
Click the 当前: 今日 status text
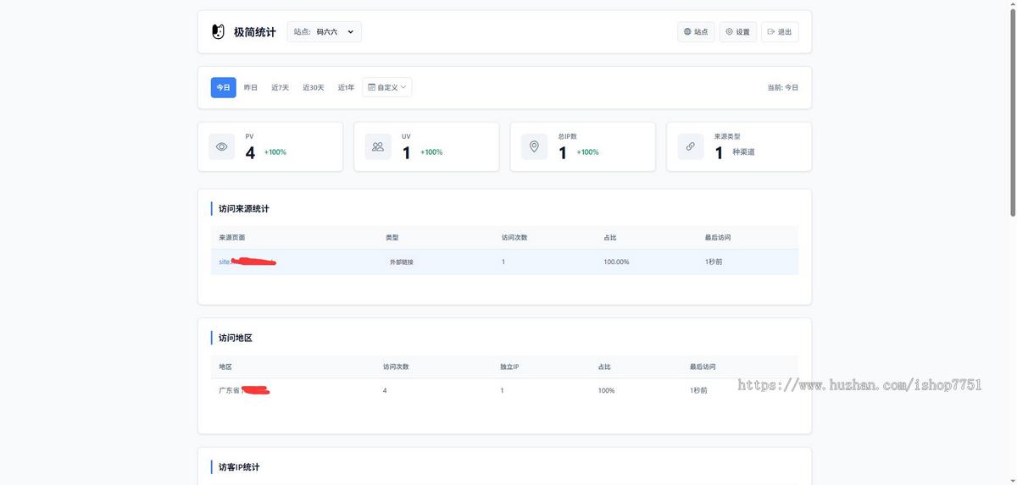[782, 87]
